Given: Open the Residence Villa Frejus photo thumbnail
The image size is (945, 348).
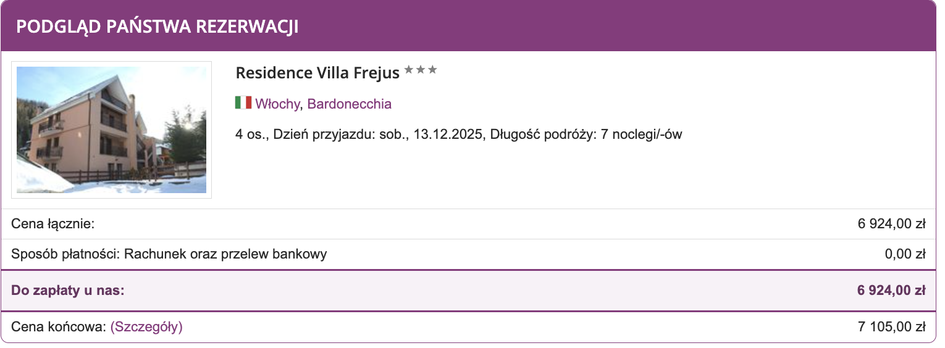Looking at the screenshot, I should pyautogui.click(x=111, y=130).
